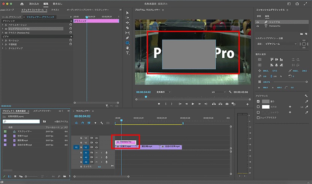Click the gray fill color swatch
The width and height of the screenshot is (312, 184).
(266, 101)
